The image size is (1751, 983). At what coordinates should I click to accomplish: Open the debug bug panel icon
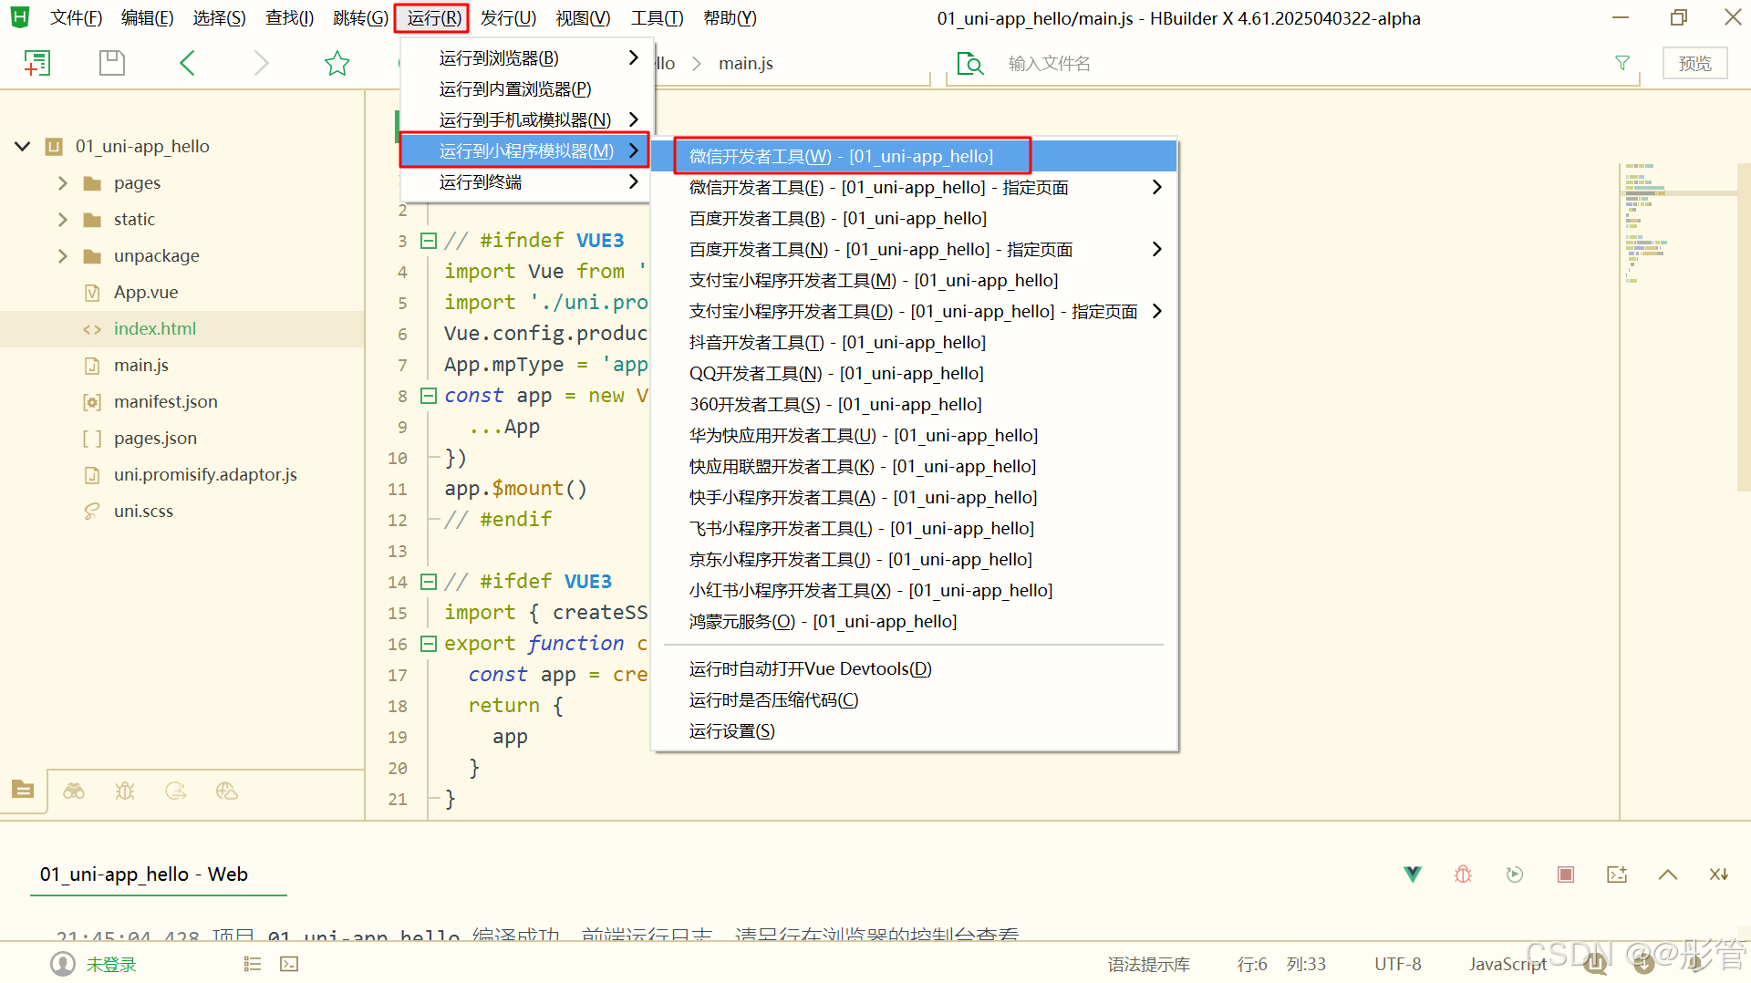point(125,791)
